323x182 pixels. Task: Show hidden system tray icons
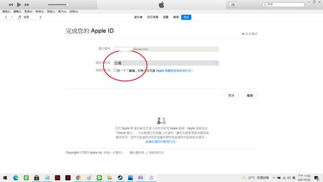coord(274,178)
